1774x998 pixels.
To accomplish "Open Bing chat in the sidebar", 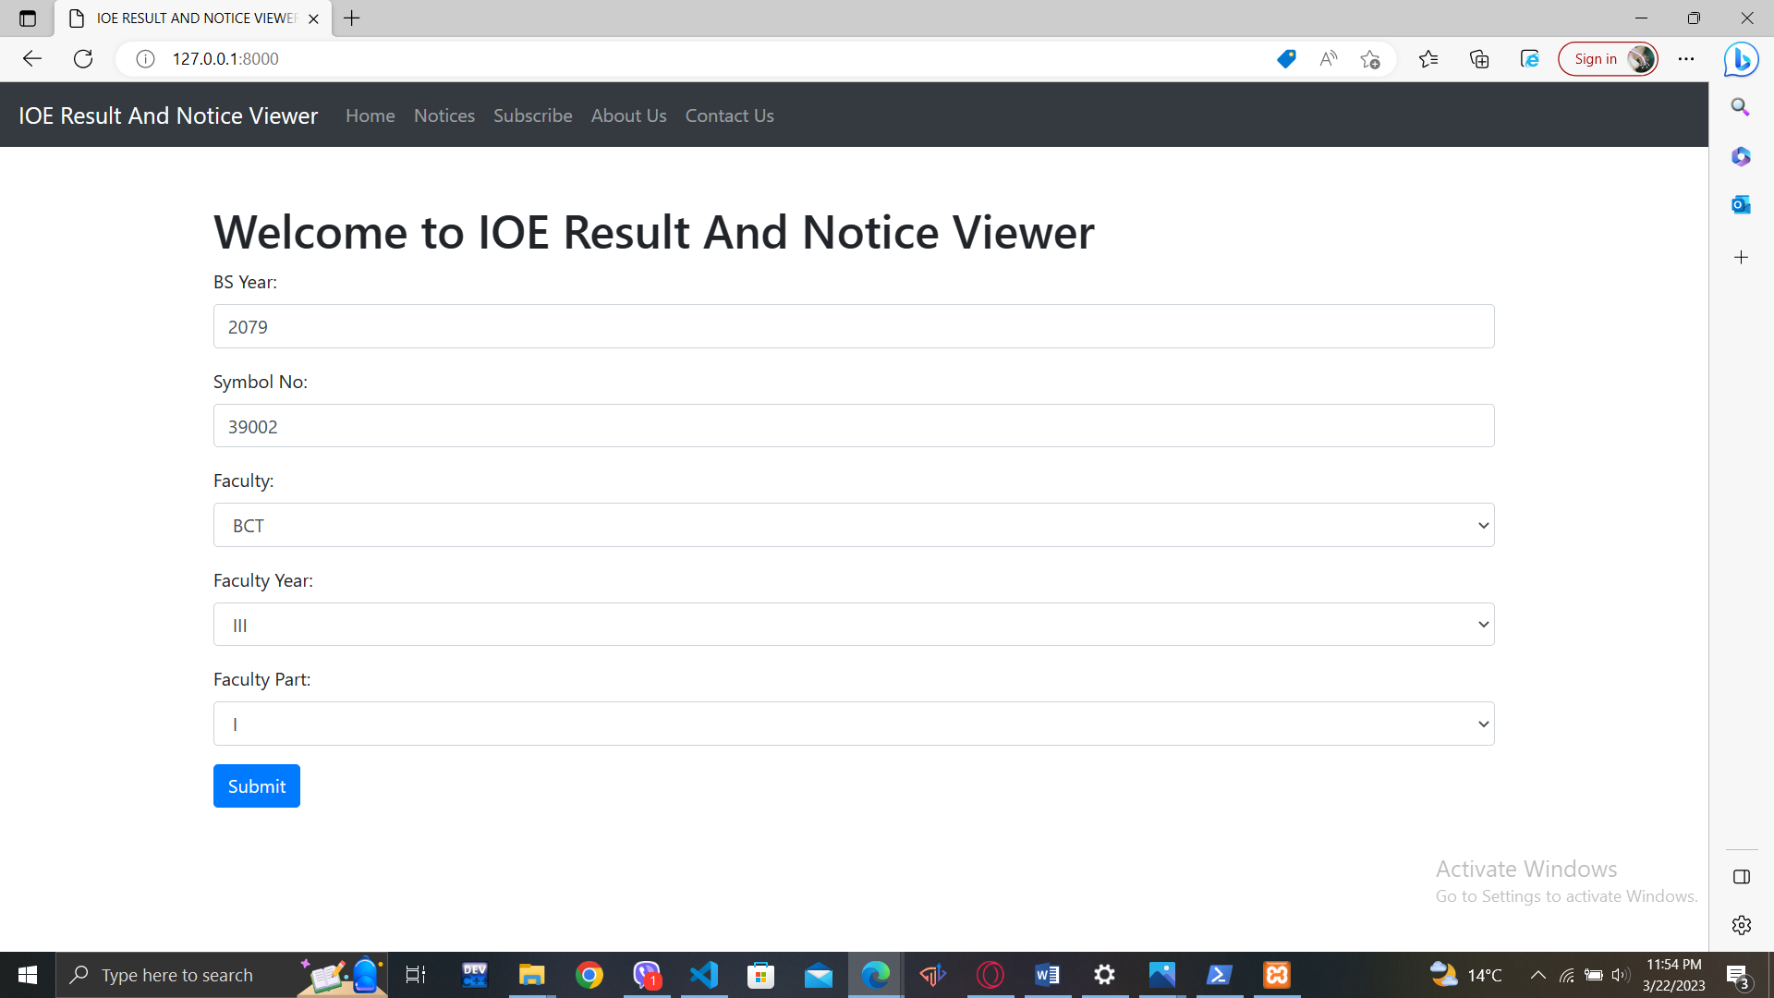I will click(1742, 59).
